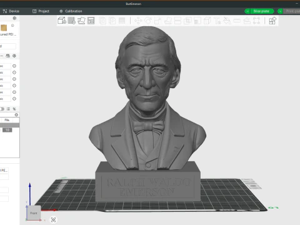This screenshot has width=300, height=225.
Task: Click the 10 value cell
Action: pyautogui.click(x=7, y=130)
